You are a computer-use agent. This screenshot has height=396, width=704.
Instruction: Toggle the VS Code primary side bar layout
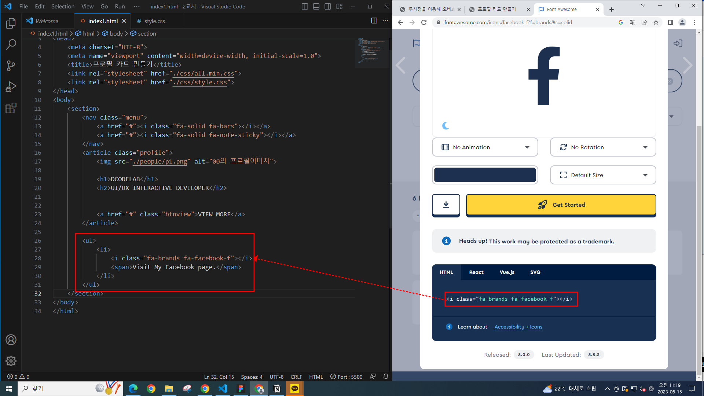(305, 7)
